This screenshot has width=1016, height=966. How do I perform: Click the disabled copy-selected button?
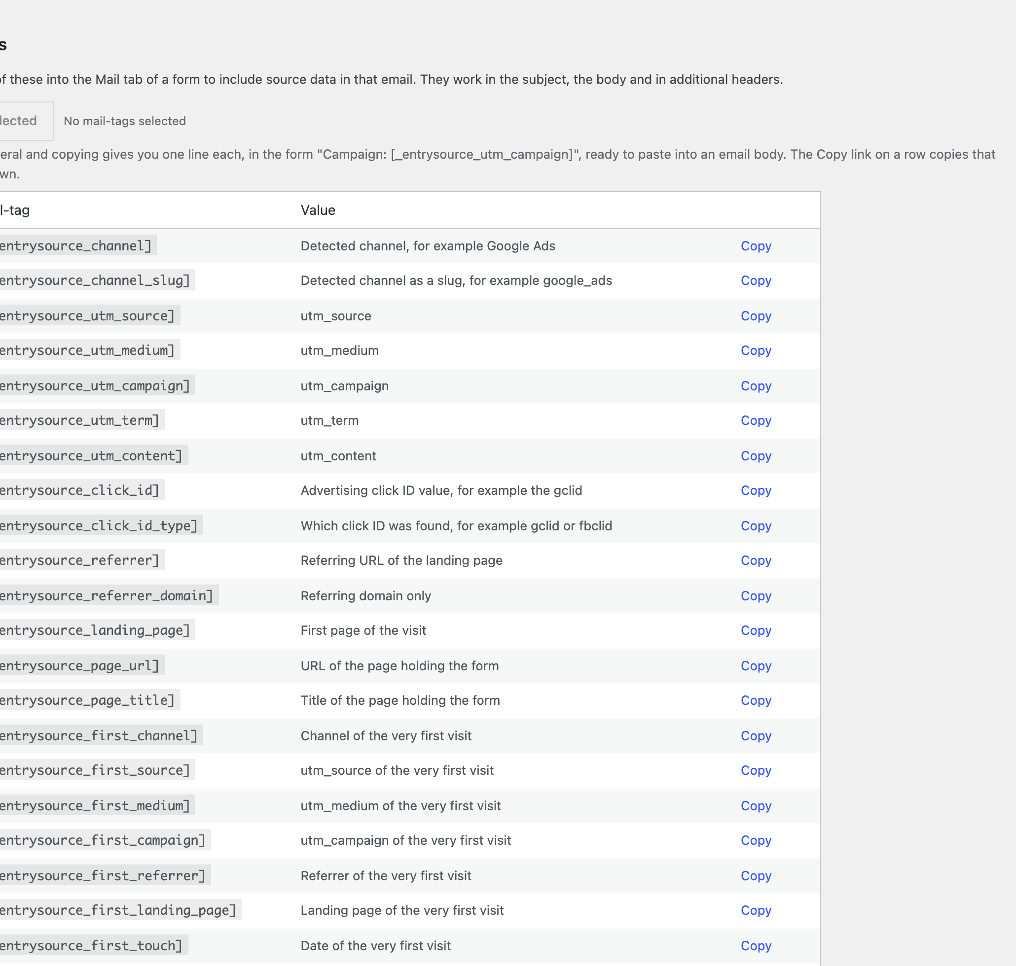click(x=26, y=121)
